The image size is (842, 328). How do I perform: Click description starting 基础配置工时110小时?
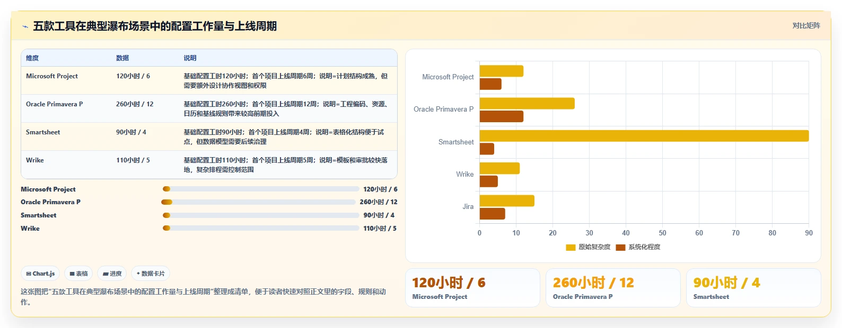pos(286,165)
